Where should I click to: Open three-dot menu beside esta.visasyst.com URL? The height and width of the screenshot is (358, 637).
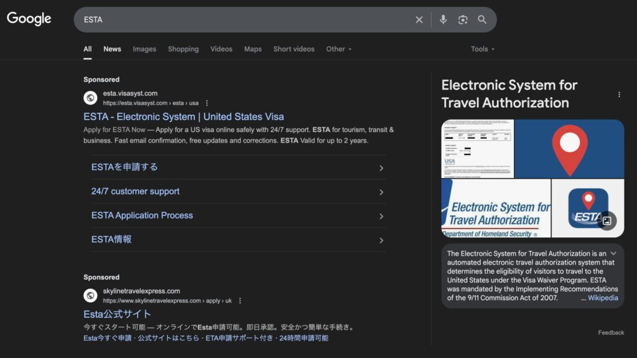click(x=207, y=103)
